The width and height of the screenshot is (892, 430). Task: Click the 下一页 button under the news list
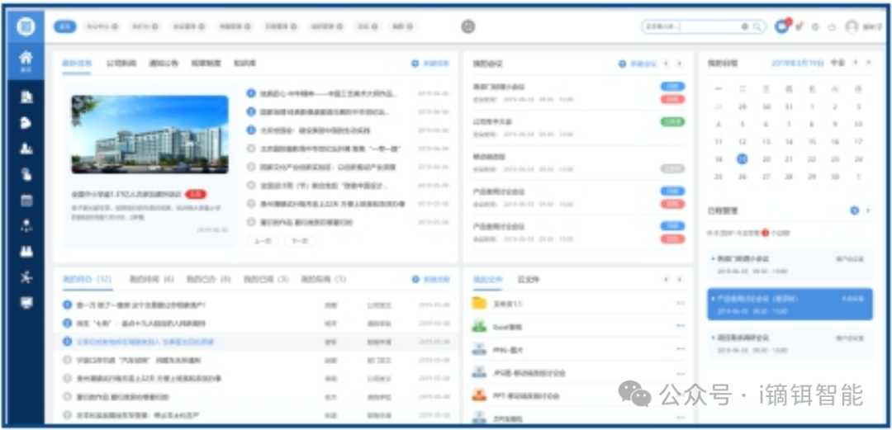point(299,241)
